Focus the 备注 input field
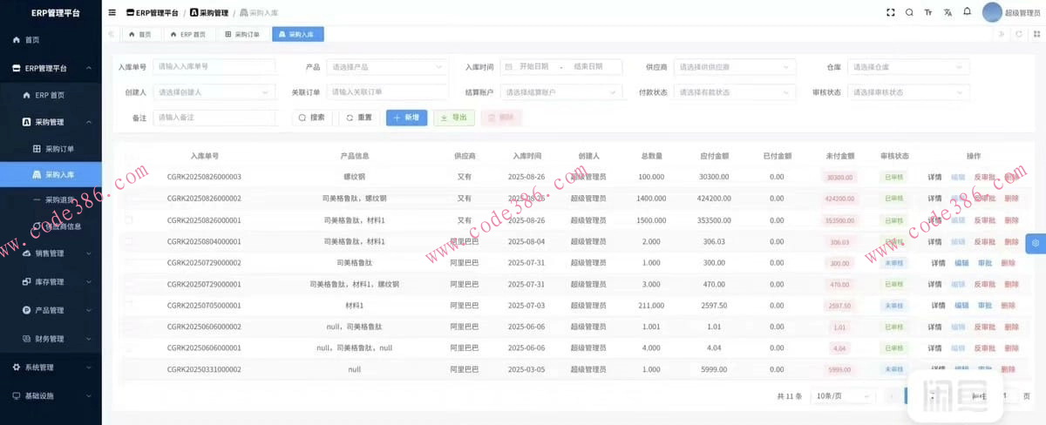This screenshot has width=1046, height=425. pos(214,117)
